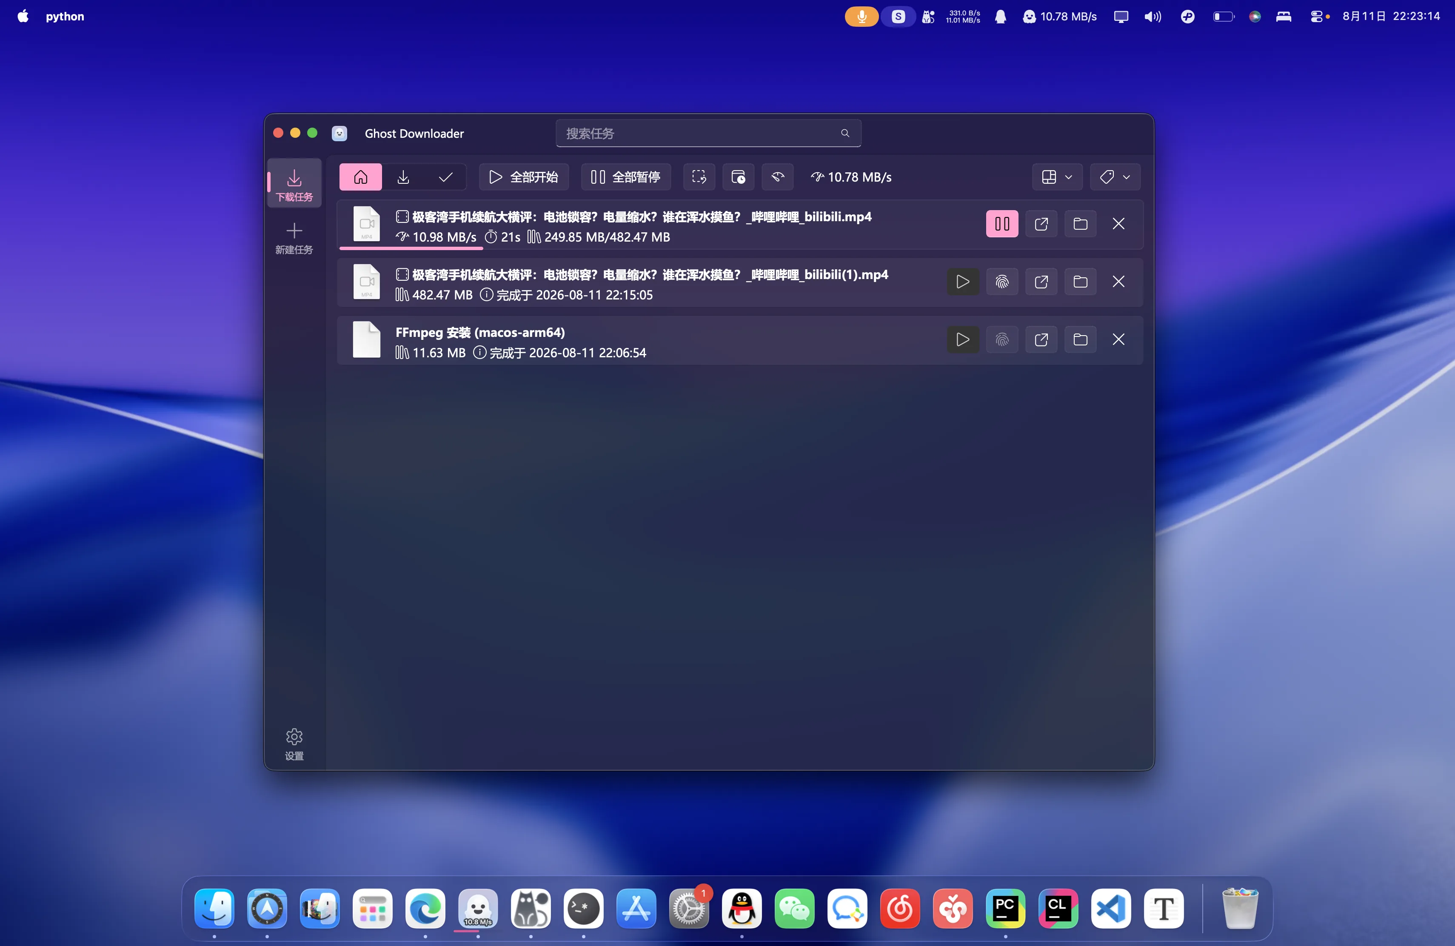This screenshot has height=946, width=1455.
Task: Click the 10.98 MB/s task speed text
Action: (x=444, y=237)
